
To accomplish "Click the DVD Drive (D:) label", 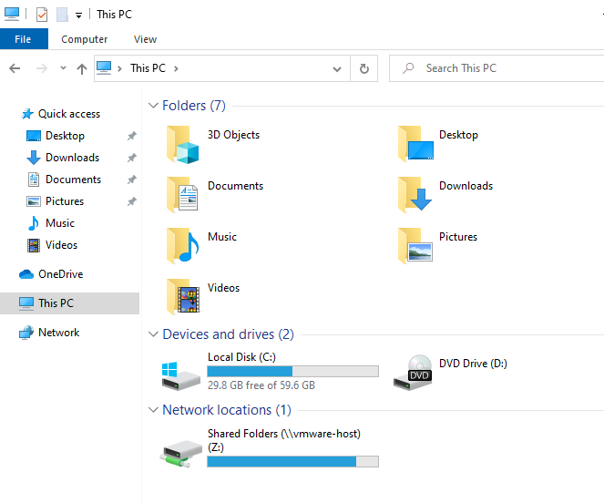I will tap(473, 363).
